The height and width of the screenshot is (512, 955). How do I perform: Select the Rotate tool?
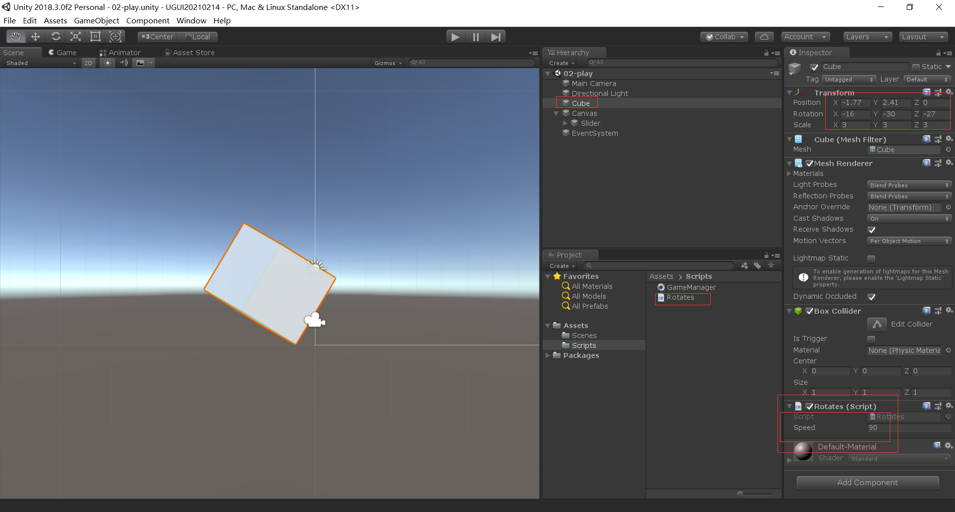point(56,36)
